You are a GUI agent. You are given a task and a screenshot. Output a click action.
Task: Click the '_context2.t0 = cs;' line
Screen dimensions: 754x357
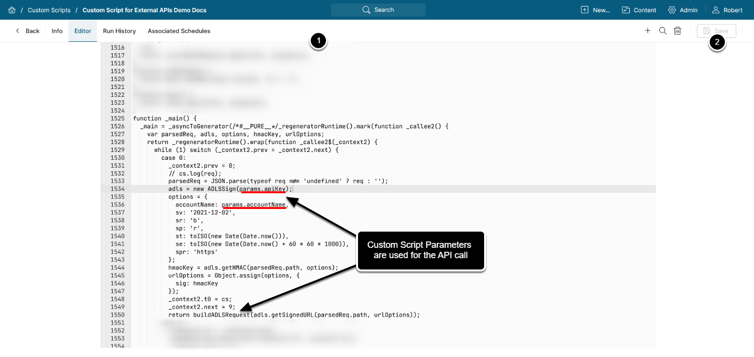point(200,299)
